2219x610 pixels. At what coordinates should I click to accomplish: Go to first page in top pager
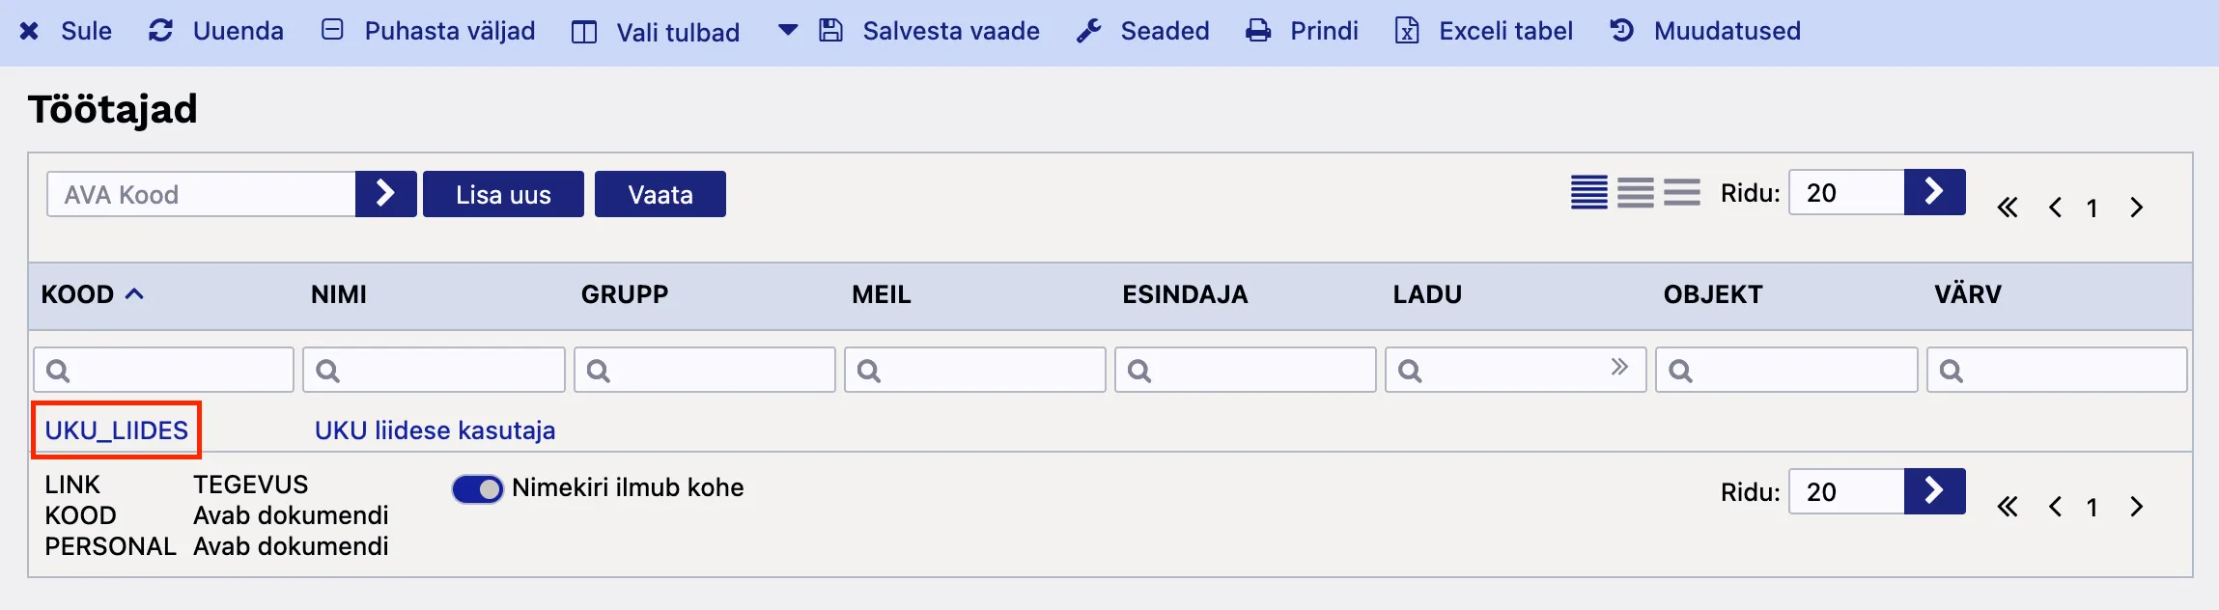[x=2008, y=208]
